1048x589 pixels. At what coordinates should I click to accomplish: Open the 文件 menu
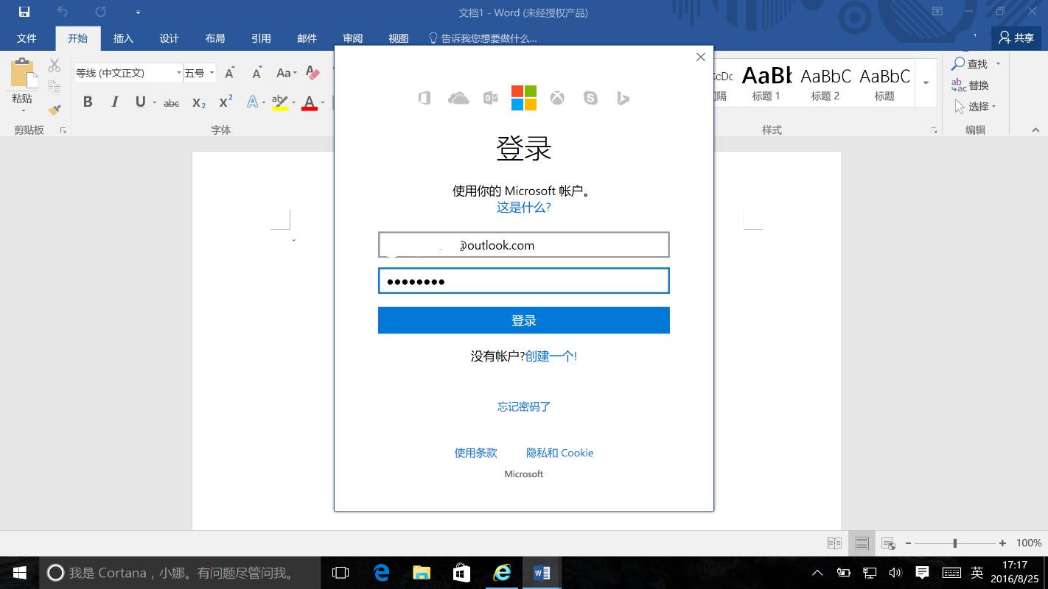point(27,38)
